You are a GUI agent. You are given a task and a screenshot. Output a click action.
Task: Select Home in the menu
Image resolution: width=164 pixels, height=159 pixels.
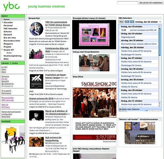click(7, 19)
